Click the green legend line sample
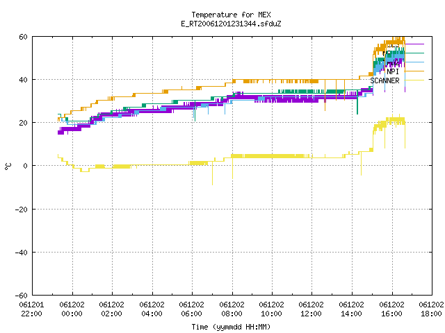The image size is (445, 333). coord(414,53)
